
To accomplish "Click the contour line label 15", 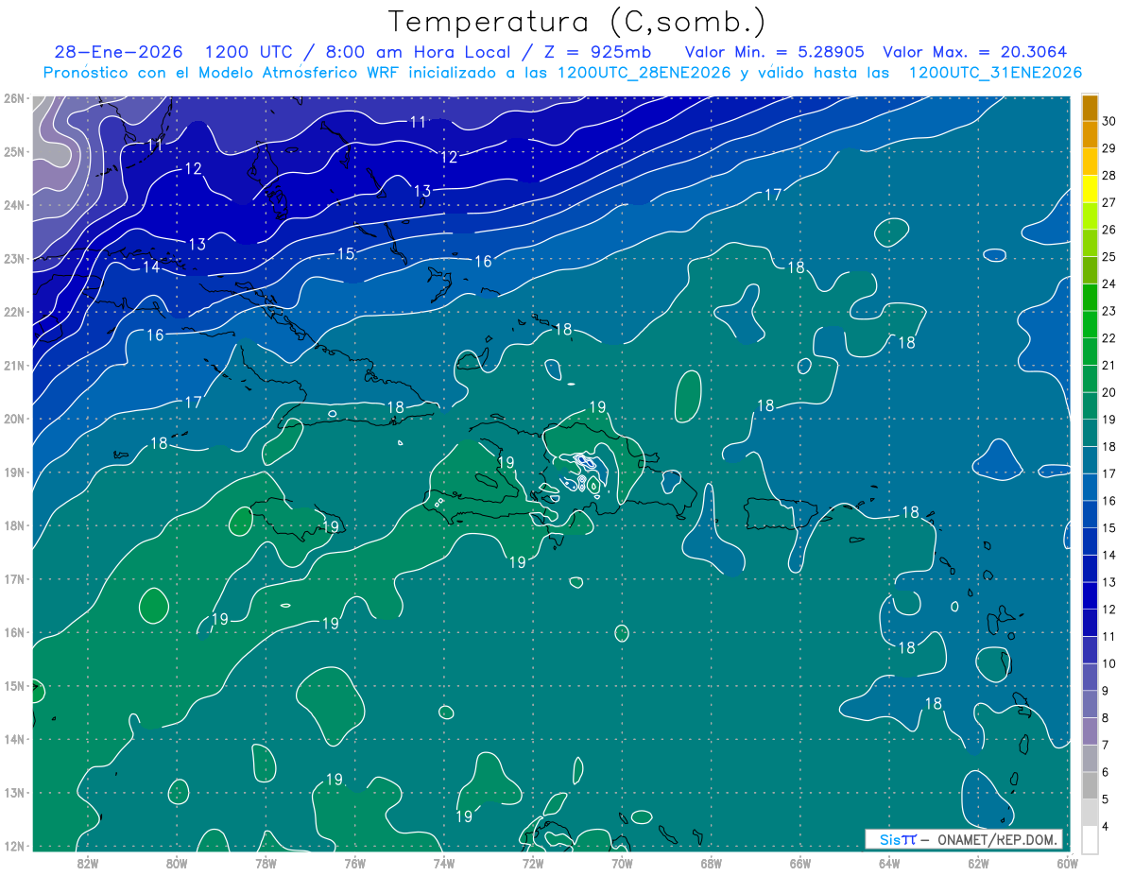I will [346, 254].
